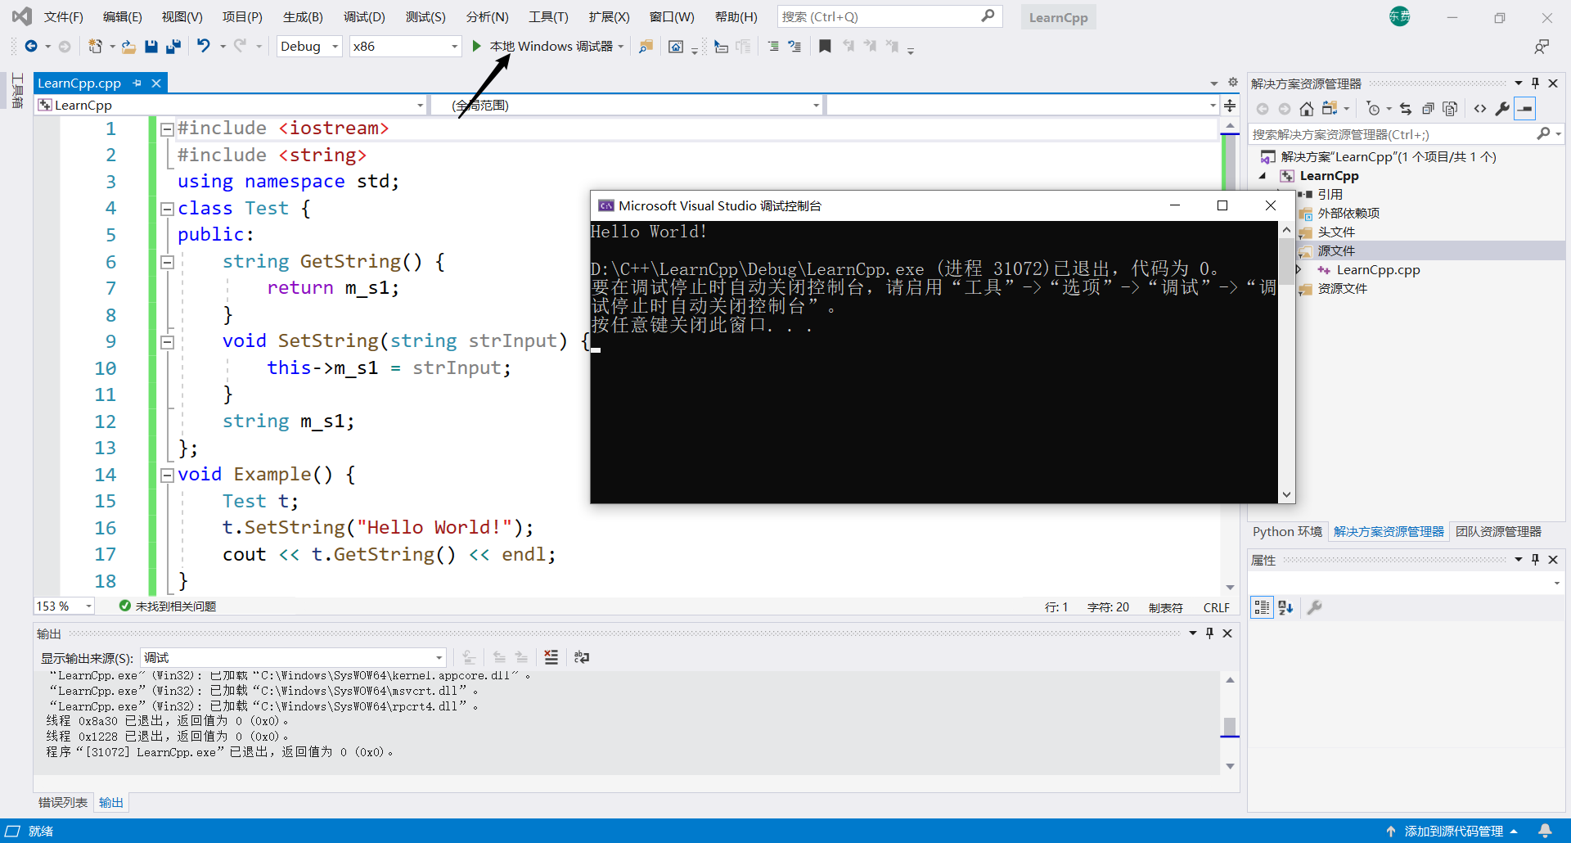
Task: Click the property pages wrench icon in Properties panel
Action: (1315, 607)
